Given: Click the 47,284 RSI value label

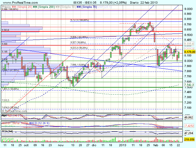Looking at the screenshot, I should pyautogui.click(x=189, y=133).
